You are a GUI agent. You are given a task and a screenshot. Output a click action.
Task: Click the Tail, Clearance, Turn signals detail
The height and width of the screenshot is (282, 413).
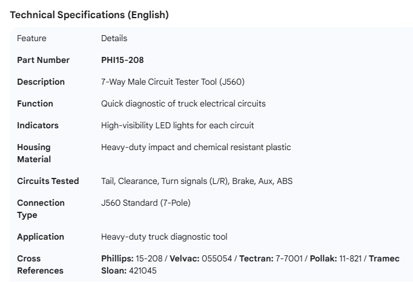(197, 181)
